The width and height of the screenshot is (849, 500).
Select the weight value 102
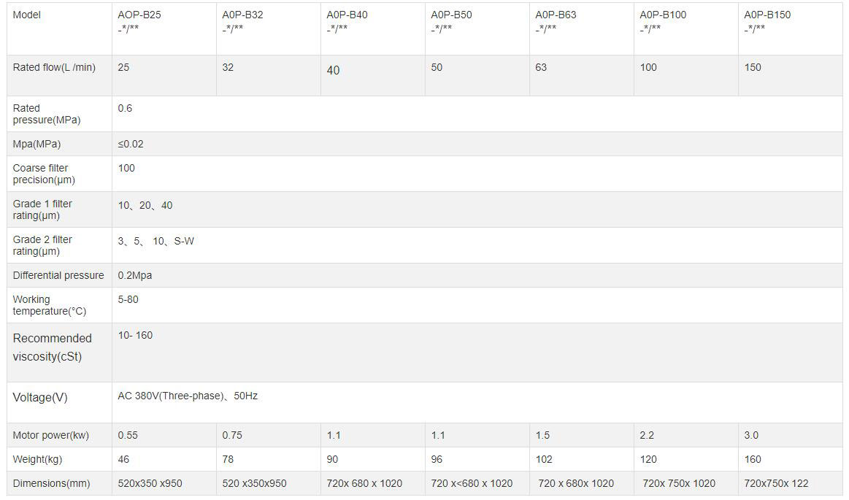point(544,459)
